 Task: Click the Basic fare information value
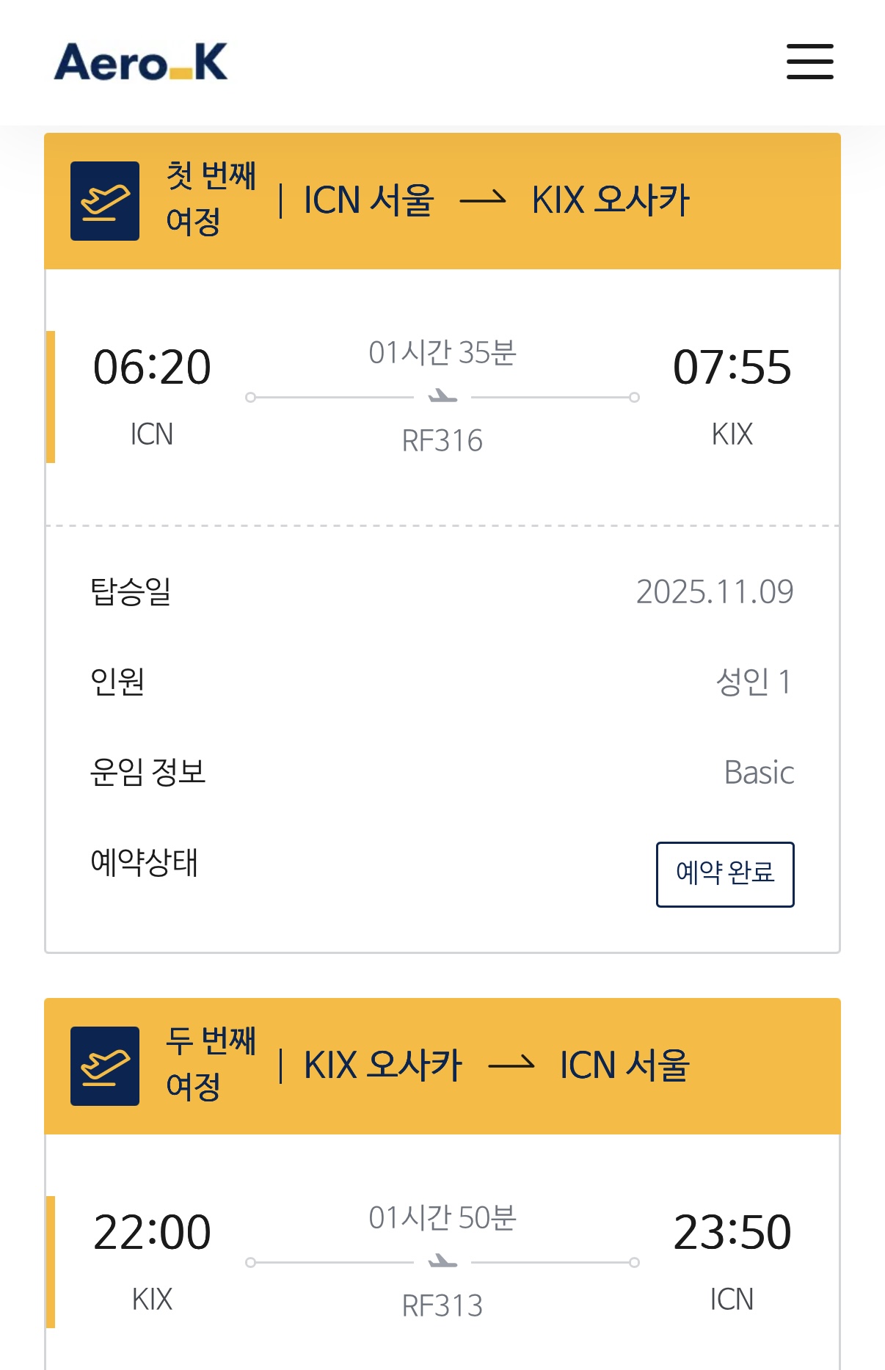pos(759,773)
